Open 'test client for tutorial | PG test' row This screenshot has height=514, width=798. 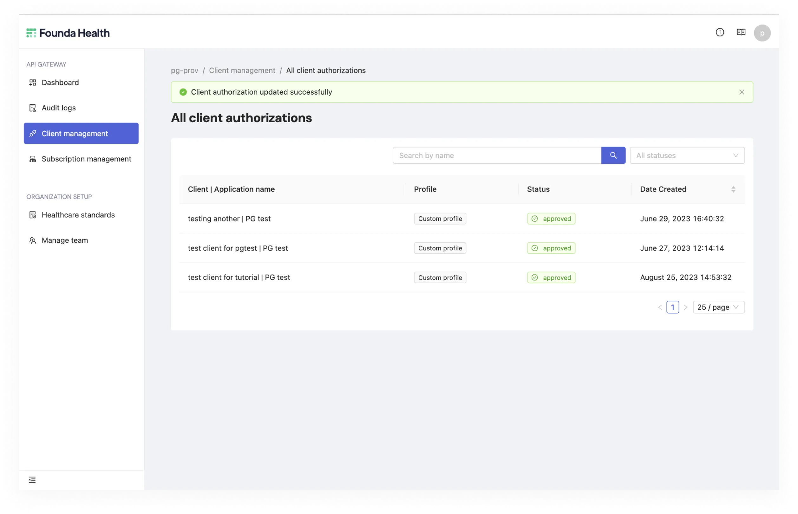click(x=462, y=277)
